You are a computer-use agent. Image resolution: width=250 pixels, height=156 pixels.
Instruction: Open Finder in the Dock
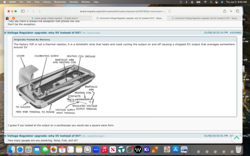pos(12,150)
